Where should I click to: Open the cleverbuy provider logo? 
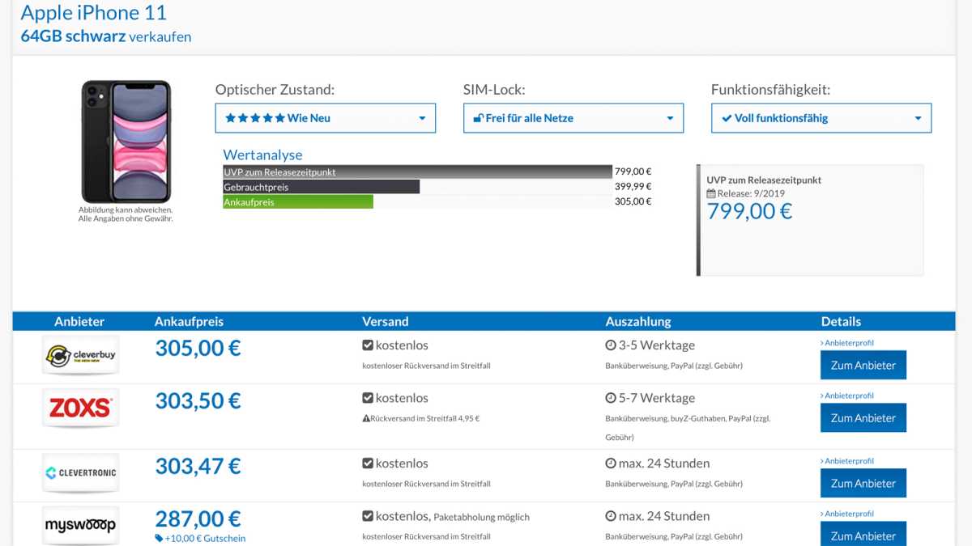[80, 355]
